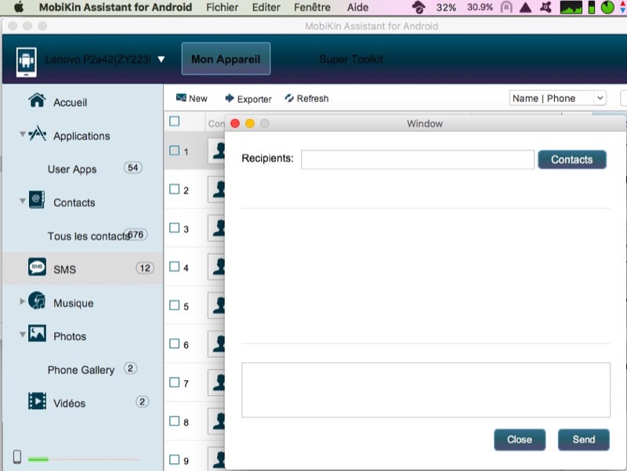Image resolution: width=627 pixels, height=471 pixels.
Task: Select the SMS bubble icon
Action: (37, 268)
